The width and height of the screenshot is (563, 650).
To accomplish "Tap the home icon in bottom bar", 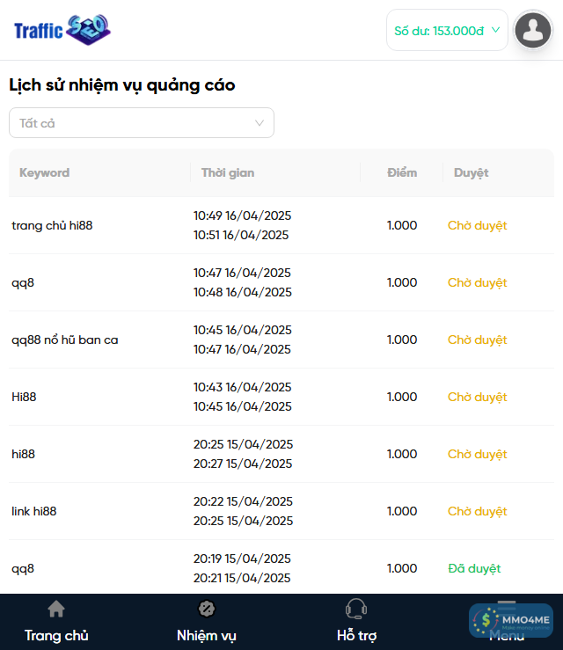I will pos(56,610).
